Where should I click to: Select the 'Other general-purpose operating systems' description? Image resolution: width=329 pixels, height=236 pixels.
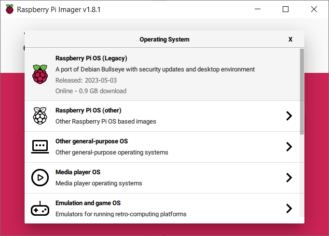tap(111, 153)
